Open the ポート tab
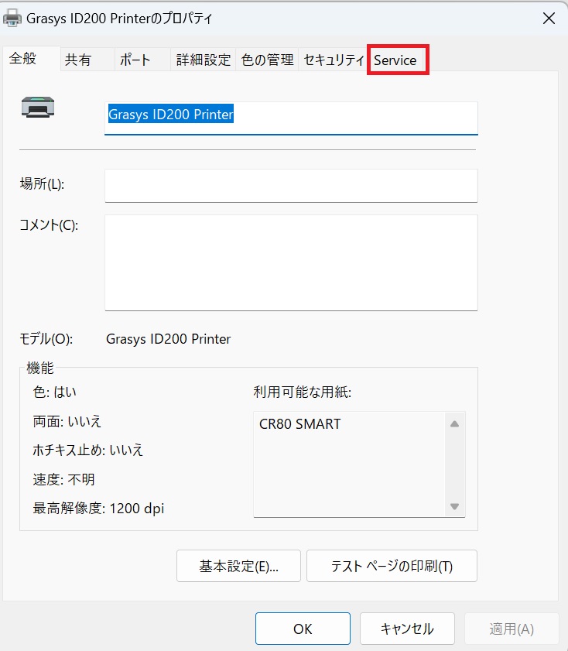This screenshot has height=651, width=568. (142, 60)
